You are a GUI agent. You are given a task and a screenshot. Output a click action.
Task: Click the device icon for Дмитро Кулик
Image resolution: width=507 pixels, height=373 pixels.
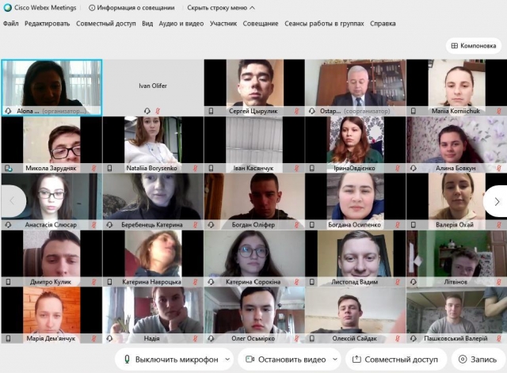pyautogui.click(x=8, y=282)
